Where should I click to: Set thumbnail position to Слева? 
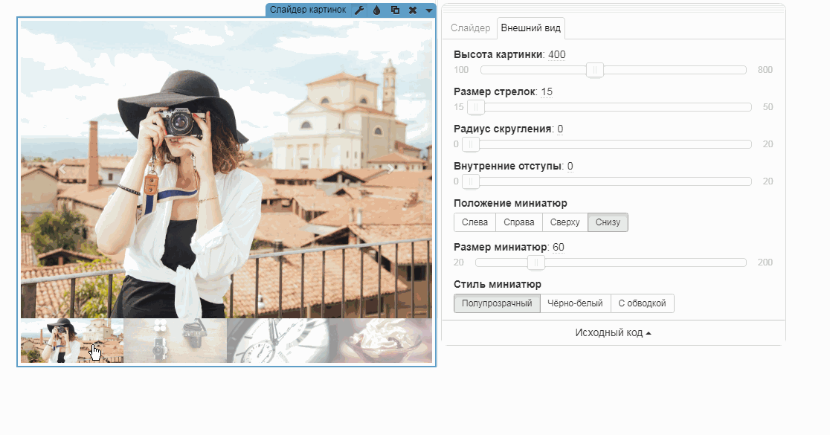click(474, 222)
